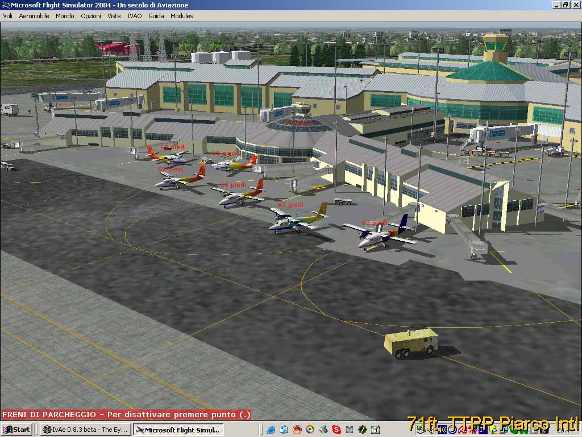
Task: Minimize the Flight Simulator window
Action: (556, 5)
